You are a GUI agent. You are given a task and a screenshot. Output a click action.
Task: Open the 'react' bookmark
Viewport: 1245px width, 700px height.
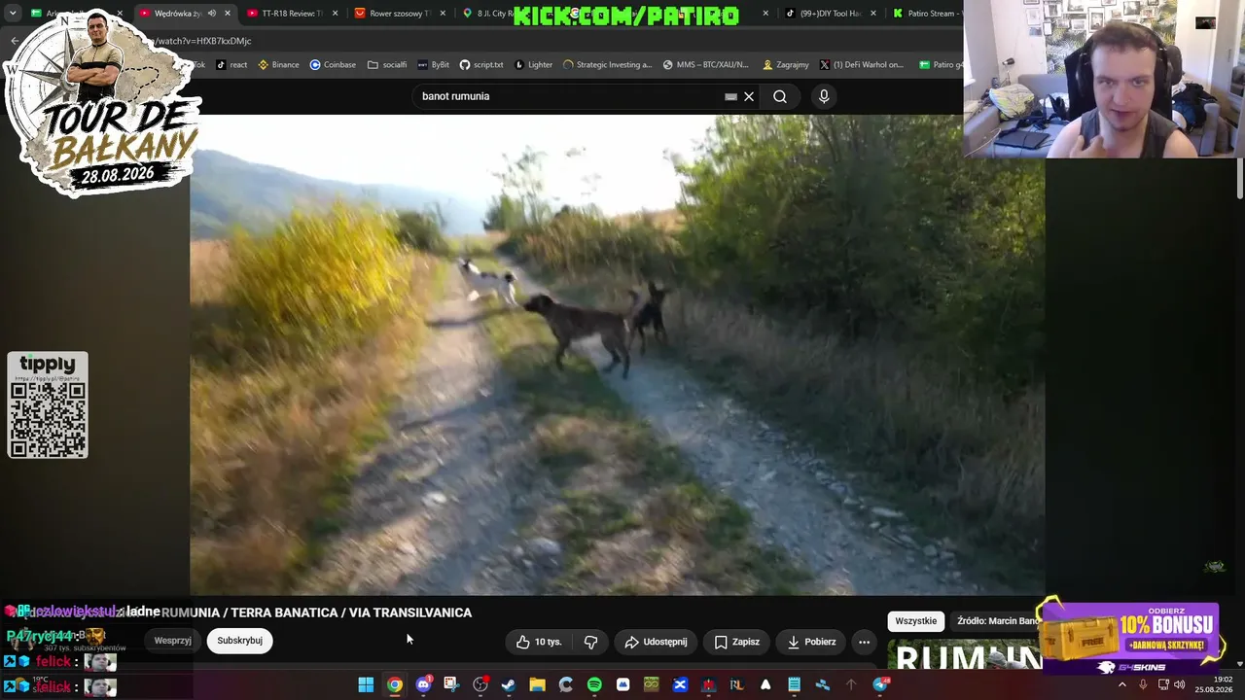pos(231,65)
